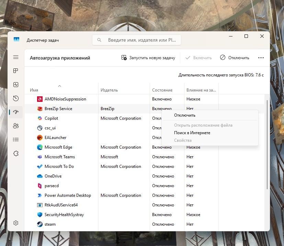The height and width of the screenshot is (246, 284).
Task: Click Открыть расположение файла menu entry
Action: coord(210,125)
